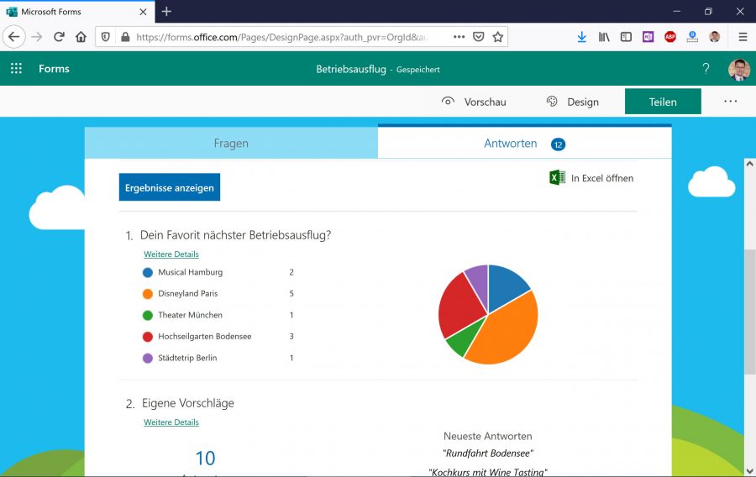Go to the browser home page icon
Viewport: 756px width, 477px height.
(x=81, y=37)
